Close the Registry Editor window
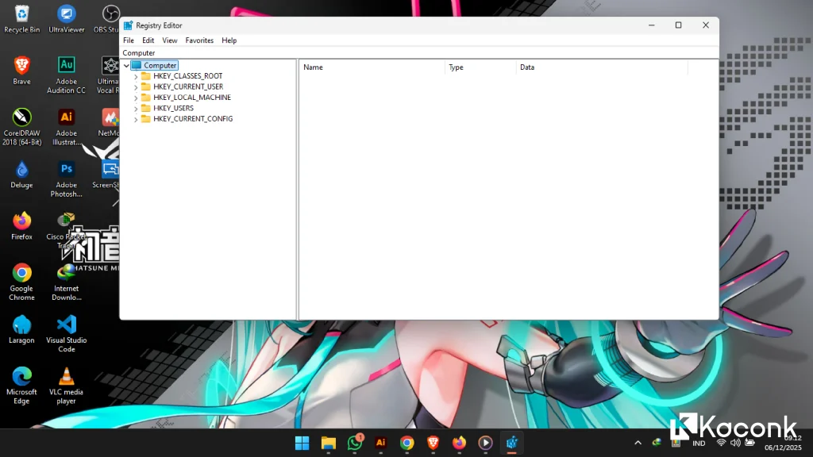The height and width of the screenshot is (457, 813). [x=706, y=25]
